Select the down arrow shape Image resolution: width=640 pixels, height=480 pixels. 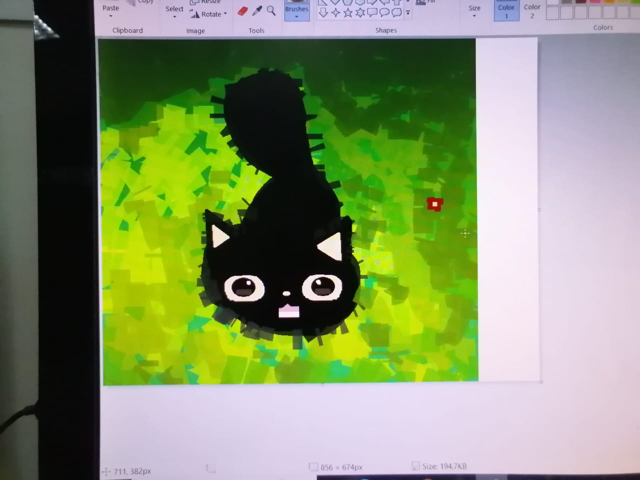323,12
